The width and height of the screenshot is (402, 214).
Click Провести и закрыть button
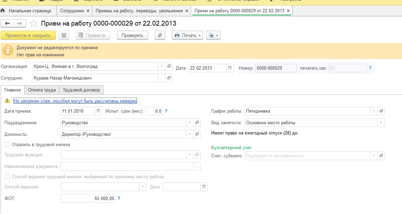click(x=28, y=35)
